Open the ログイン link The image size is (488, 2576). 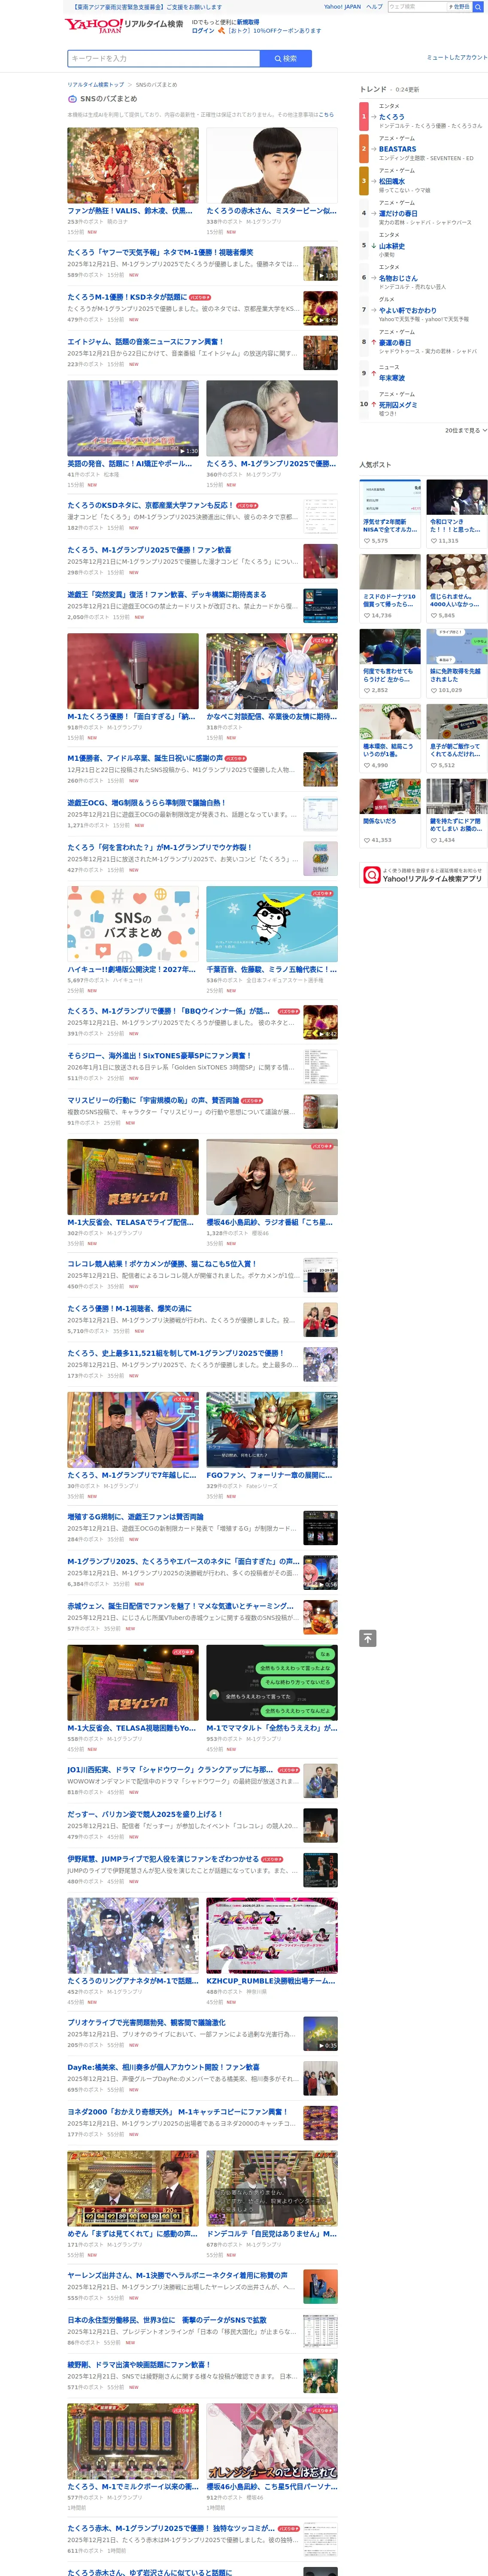pos(203,30)
